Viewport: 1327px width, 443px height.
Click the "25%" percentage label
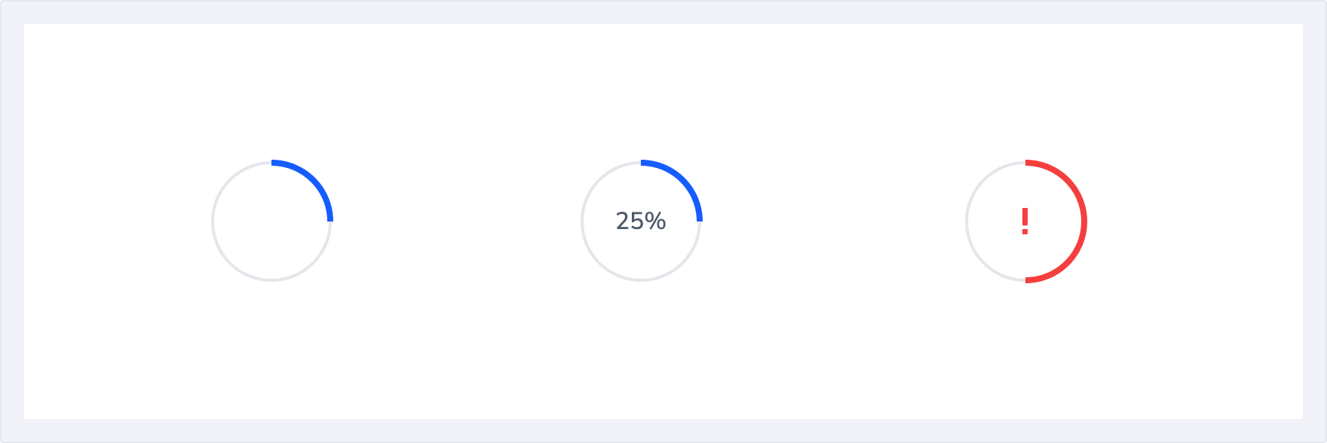click(641, 221)
